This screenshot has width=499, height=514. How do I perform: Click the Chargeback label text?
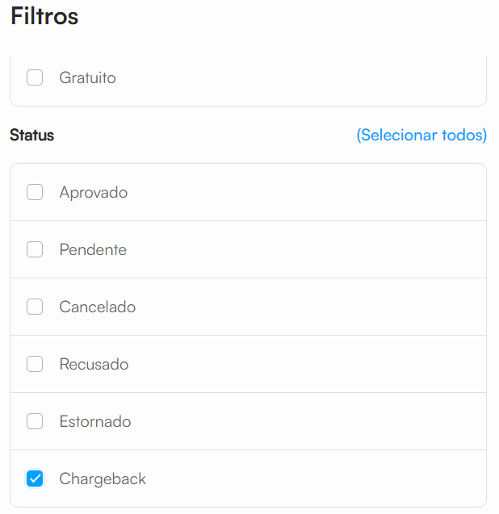(103, 479)
